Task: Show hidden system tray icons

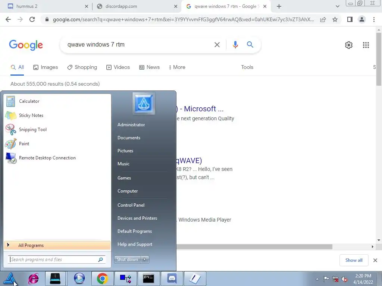Action: pos(317,279)
